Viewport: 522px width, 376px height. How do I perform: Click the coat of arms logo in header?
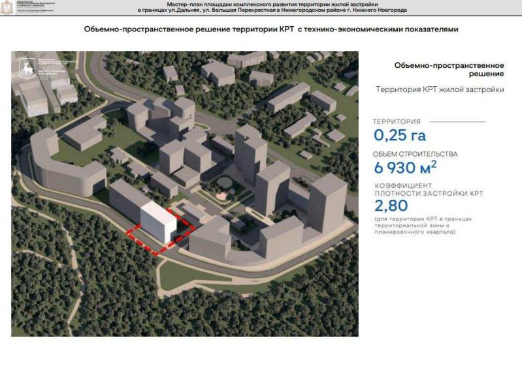[7, 8]
